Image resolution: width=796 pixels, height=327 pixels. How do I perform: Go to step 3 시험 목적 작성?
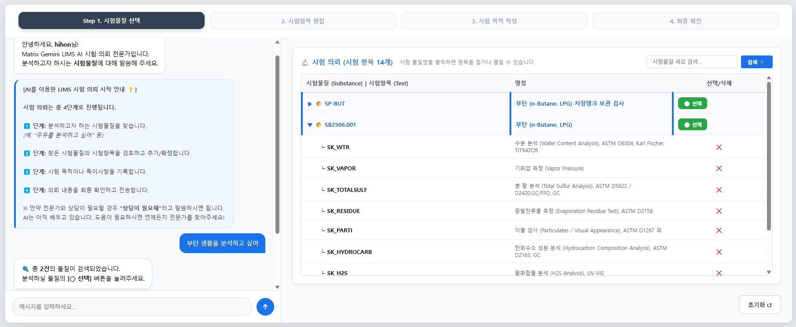point(494,21)
